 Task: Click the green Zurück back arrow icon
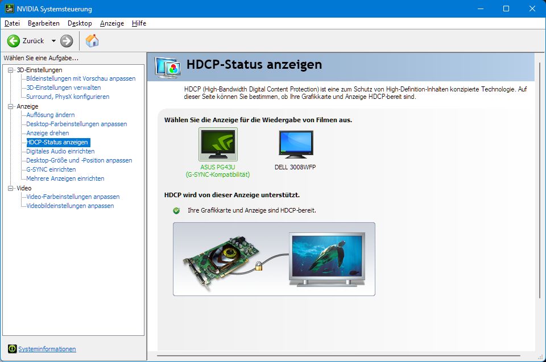click(14, 41)
